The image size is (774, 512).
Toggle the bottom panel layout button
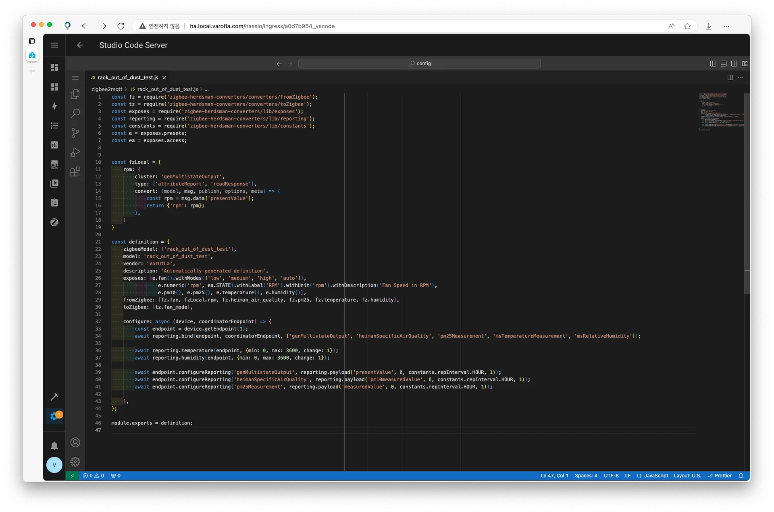click(x=724, y=64)
